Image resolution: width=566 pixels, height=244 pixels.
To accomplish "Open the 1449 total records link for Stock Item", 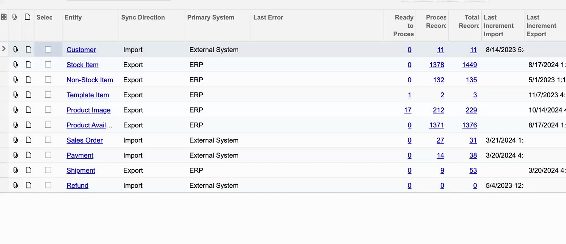I will [469, 65].
